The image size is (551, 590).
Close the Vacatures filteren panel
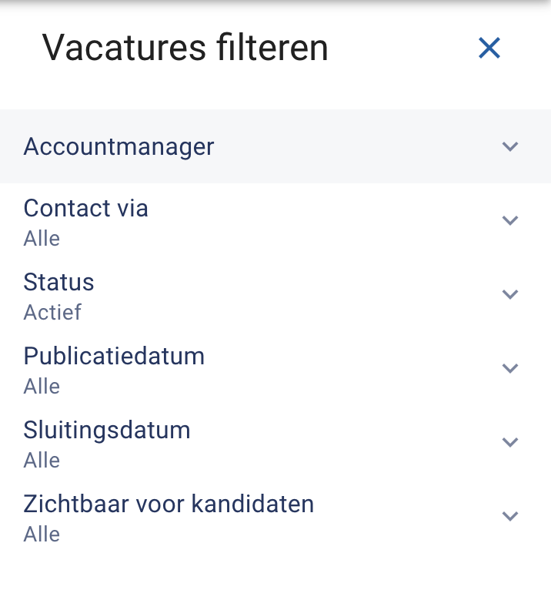point(489,48)
